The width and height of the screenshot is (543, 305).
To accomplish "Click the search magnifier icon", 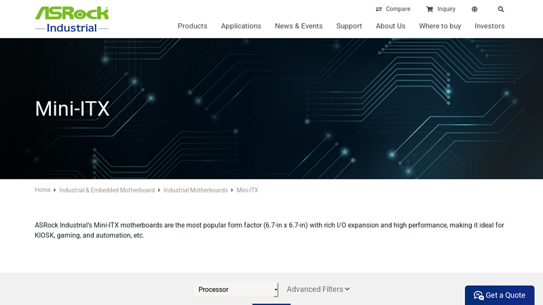I will point(501,9).
